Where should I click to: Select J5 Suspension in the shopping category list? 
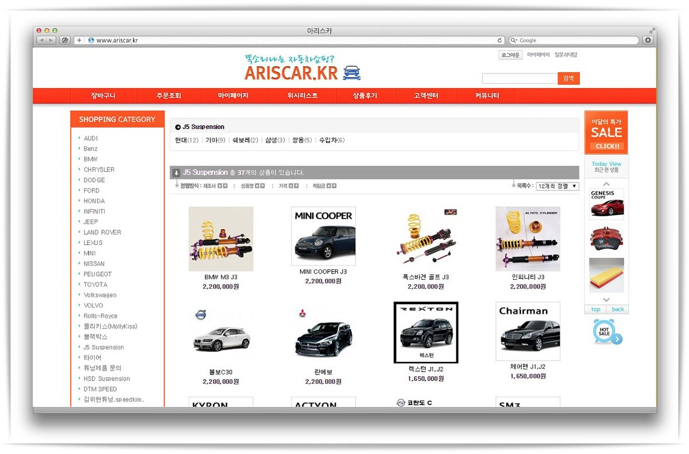click(x=104, y=347)
